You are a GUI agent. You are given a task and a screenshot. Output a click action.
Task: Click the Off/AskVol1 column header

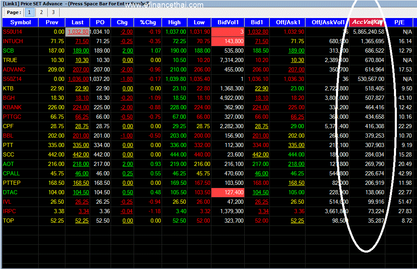327,22
